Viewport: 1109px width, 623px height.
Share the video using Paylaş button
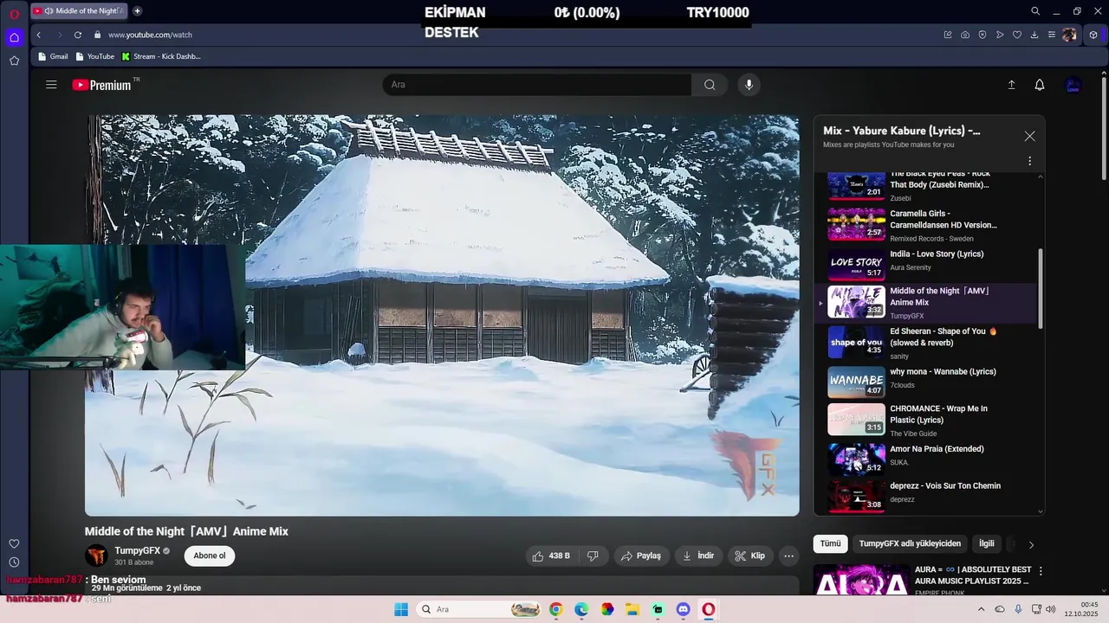click(x=641, y=556)
